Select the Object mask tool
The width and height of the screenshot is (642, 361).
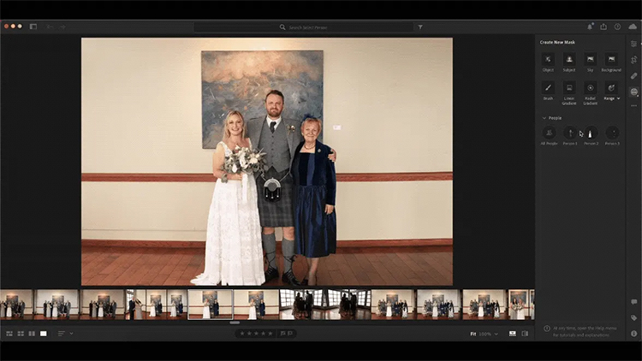point(548,60)
